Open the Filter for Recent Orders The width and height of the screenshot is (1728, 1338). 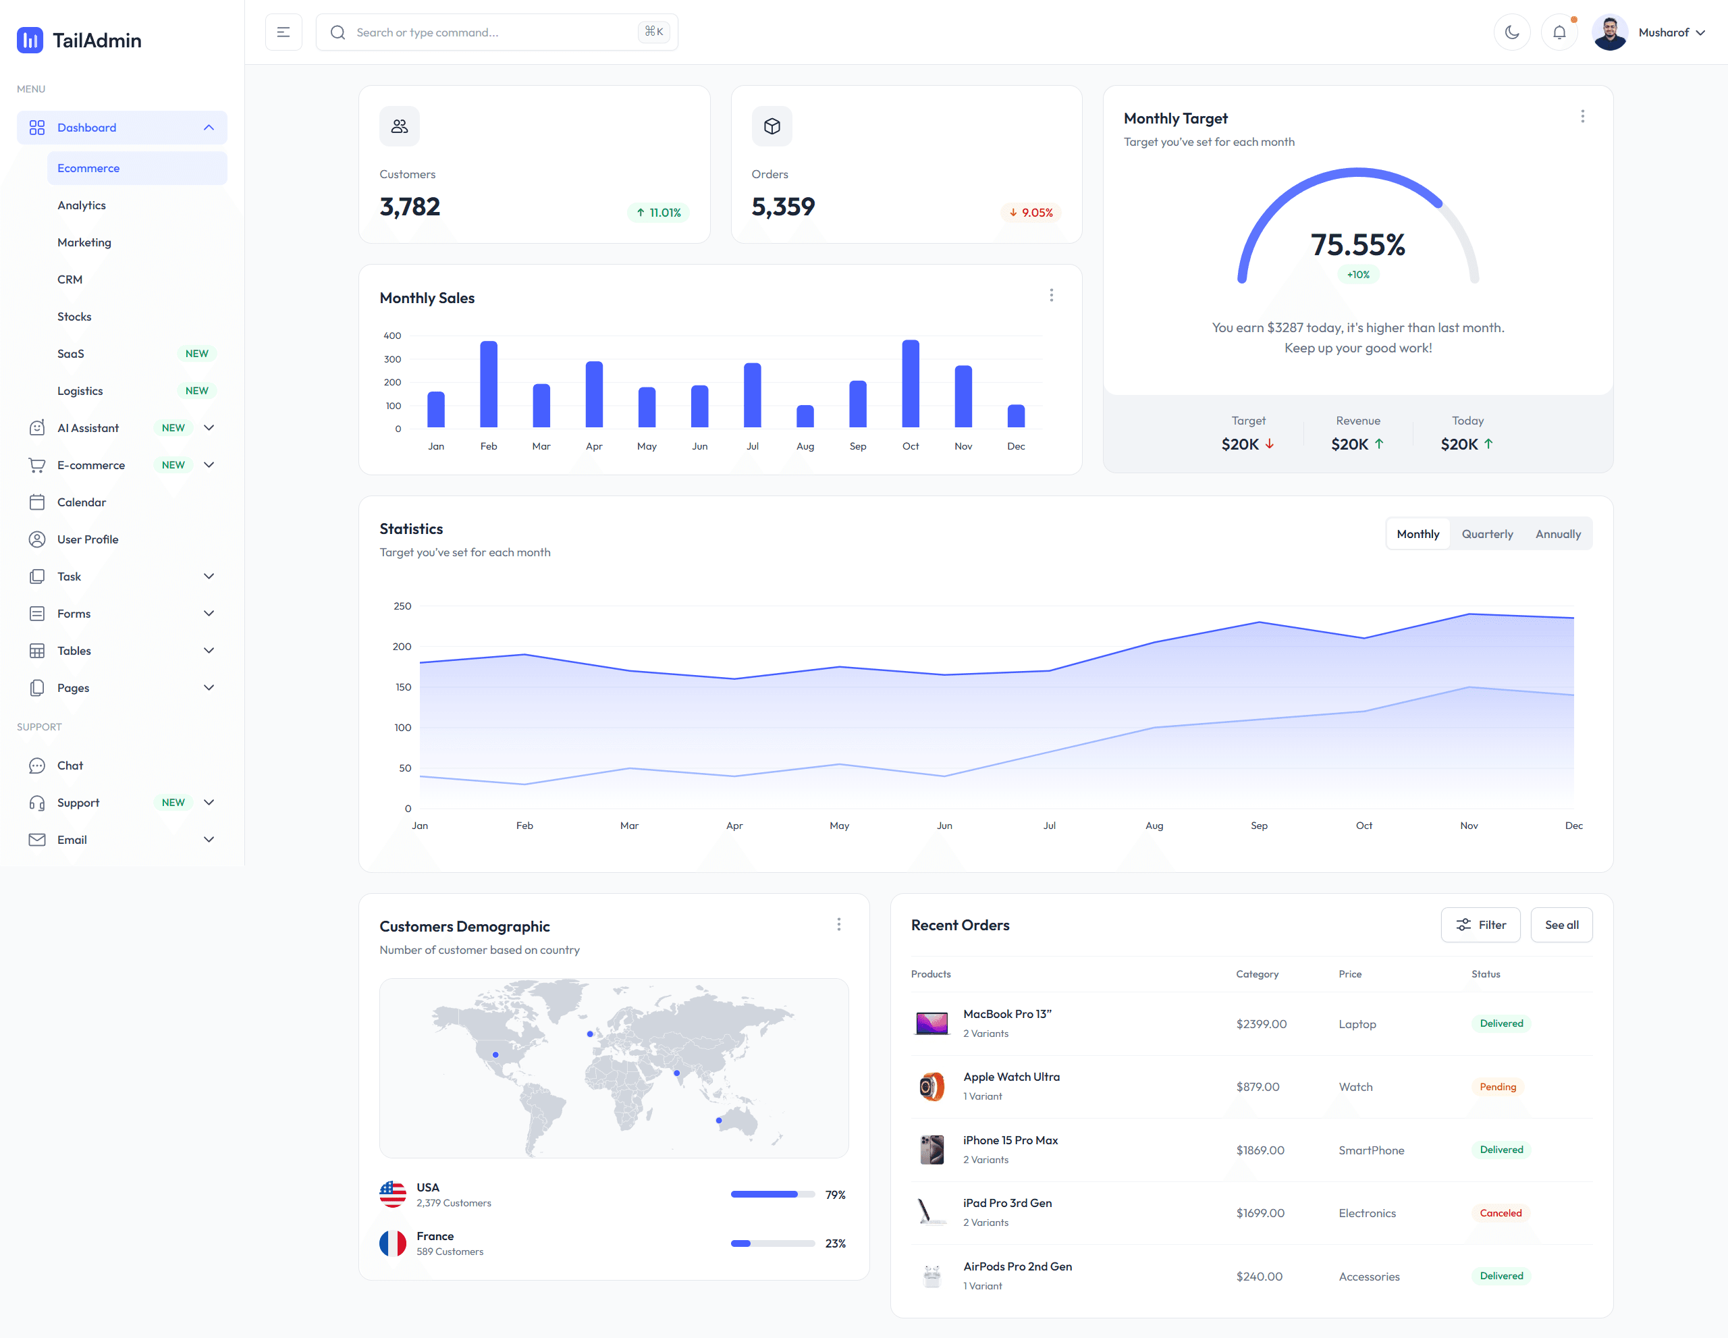pyautogui.click(x=1480, y=924)
